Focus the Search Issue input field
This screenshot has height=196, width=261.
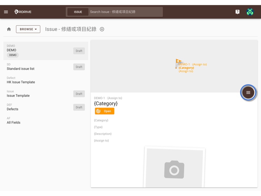pyautogui.click(x=126, y=12)
